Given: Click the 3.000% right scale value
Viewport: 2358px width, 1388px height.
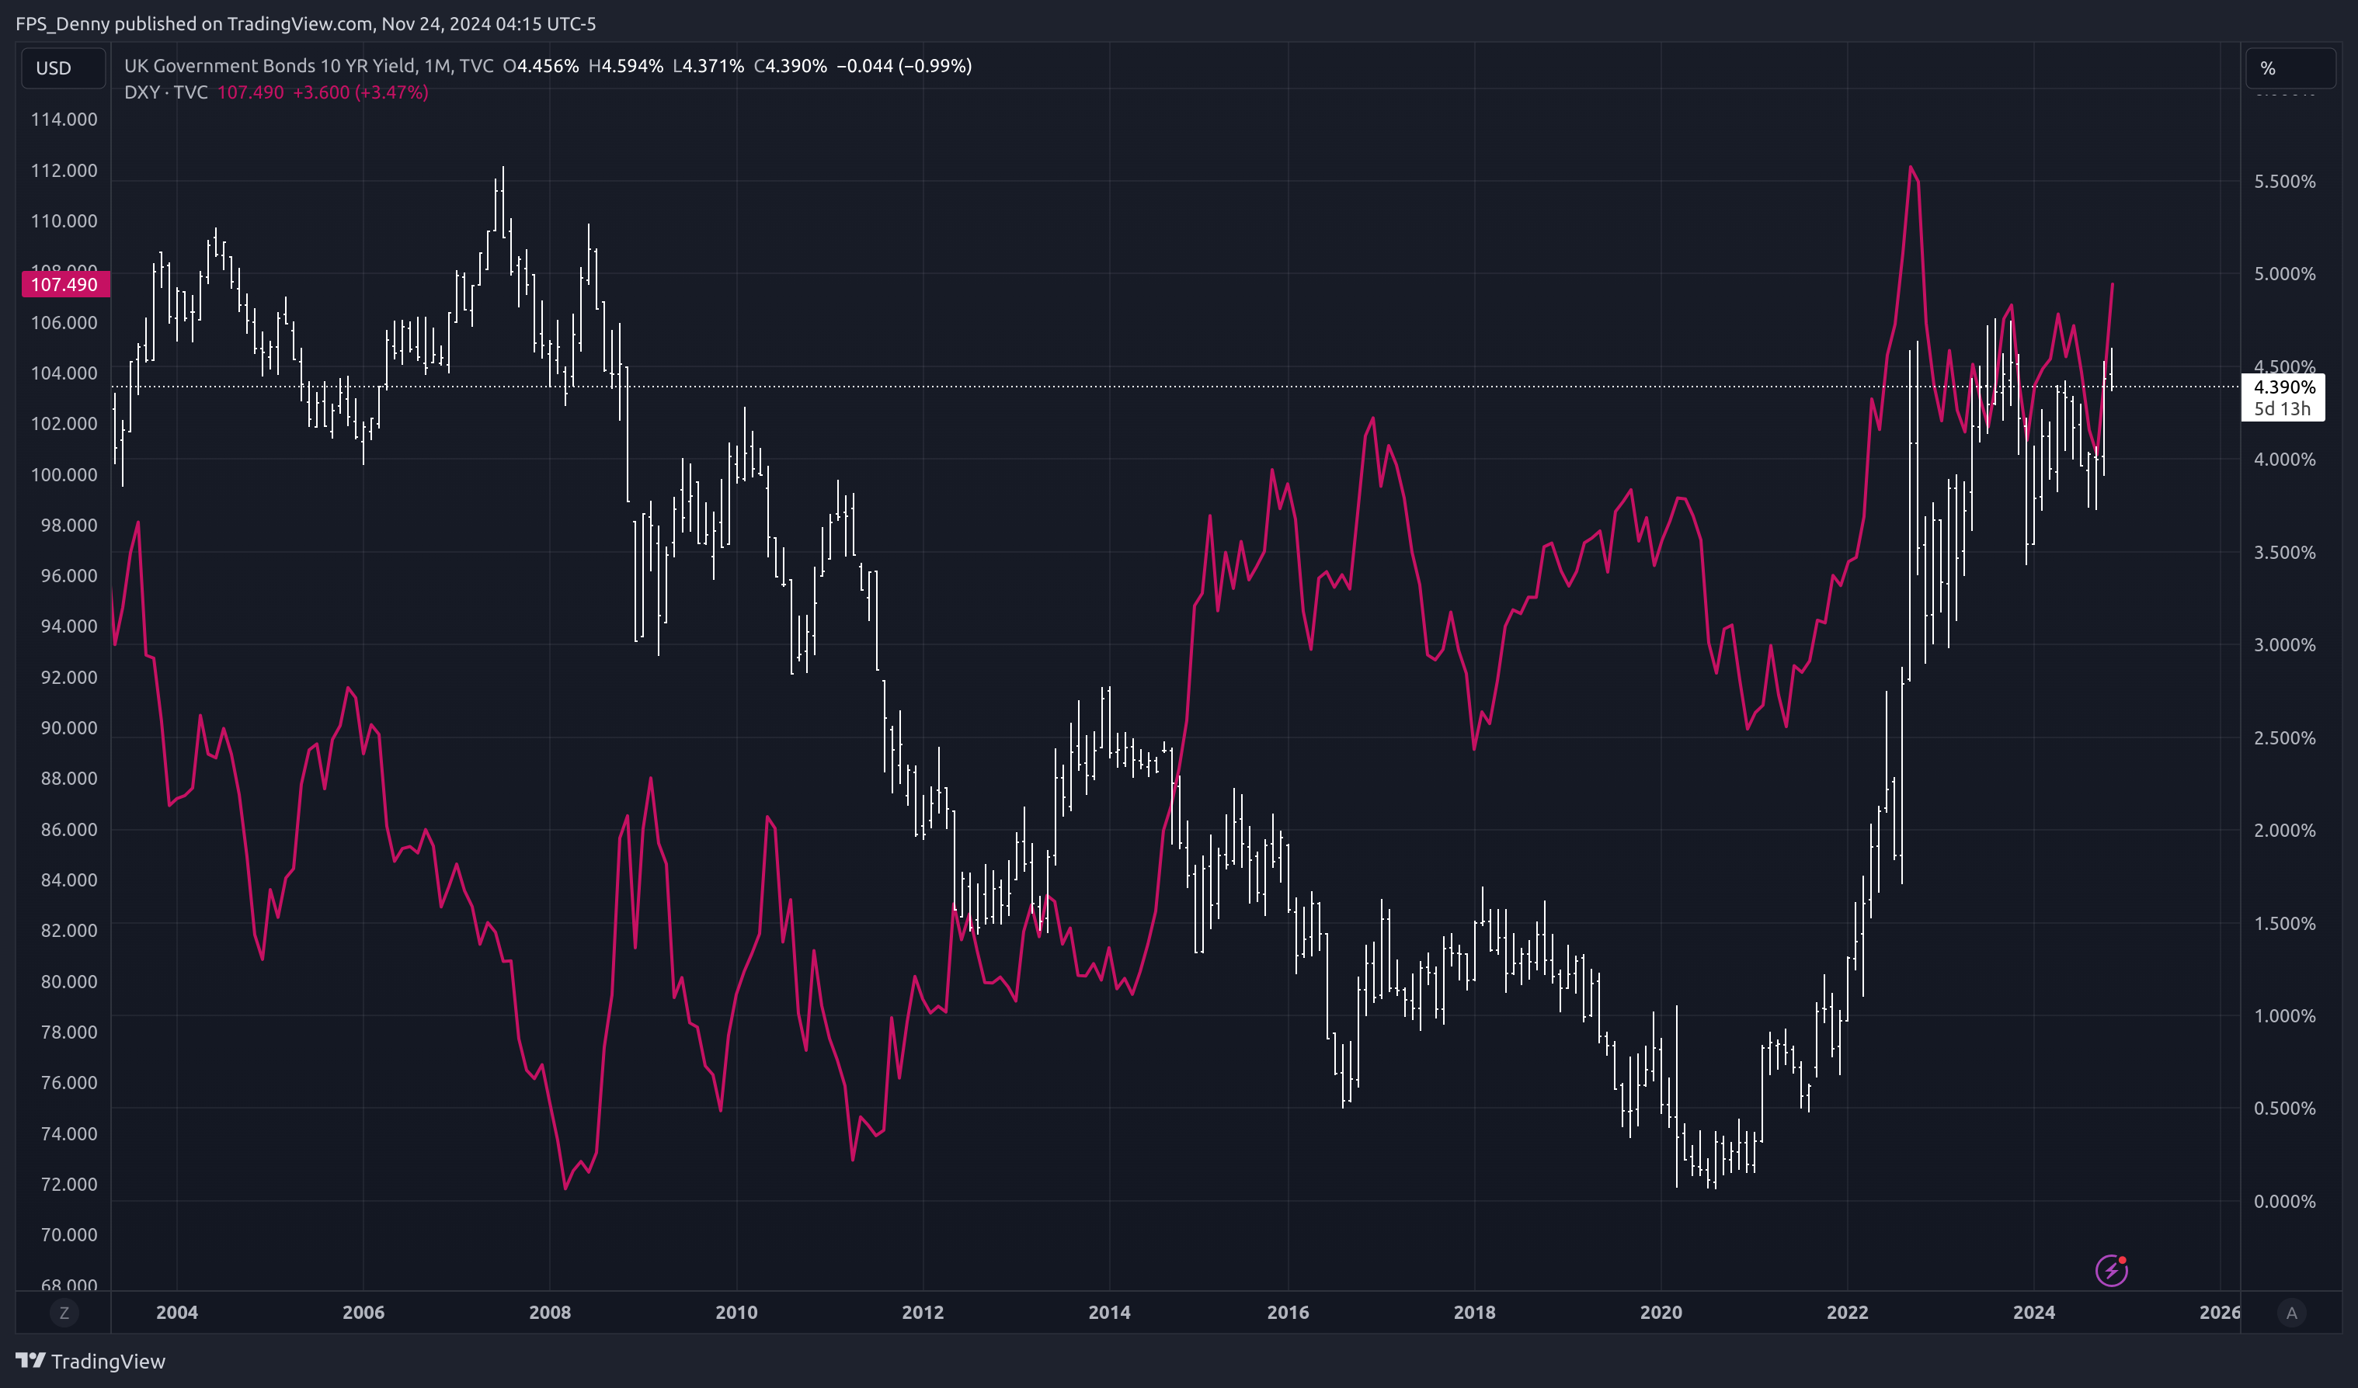Looking at the screenshot, I should pos(2284,645).
